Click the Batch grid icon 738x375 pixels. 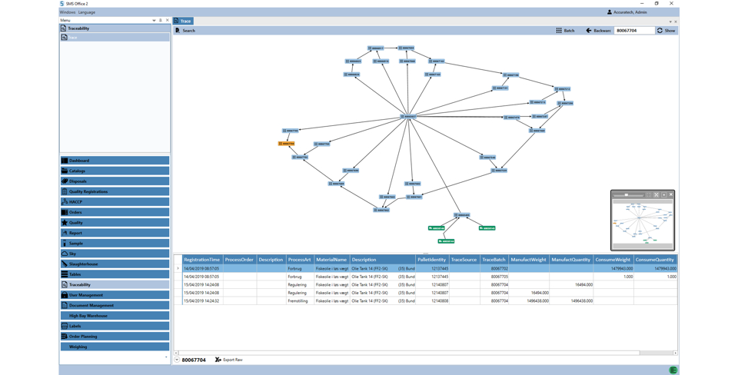(559, 31)
